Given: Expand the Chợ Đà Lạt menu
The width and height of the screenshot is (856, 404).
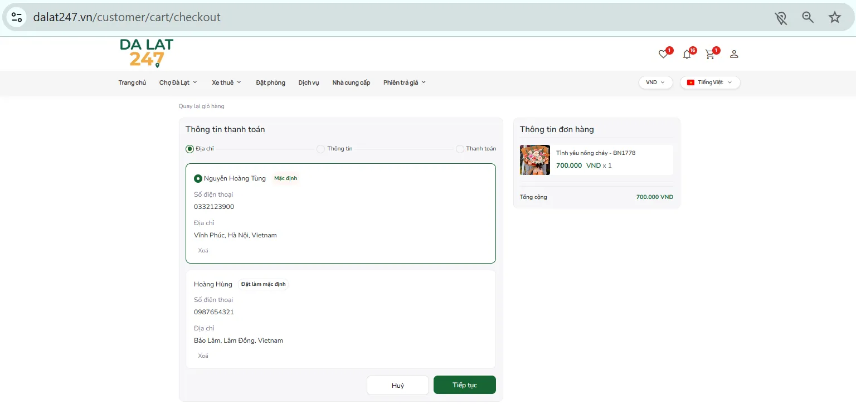Looking at the screenshot, I should tap(178, 82).
